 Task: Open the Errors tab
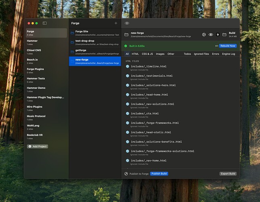216,54
